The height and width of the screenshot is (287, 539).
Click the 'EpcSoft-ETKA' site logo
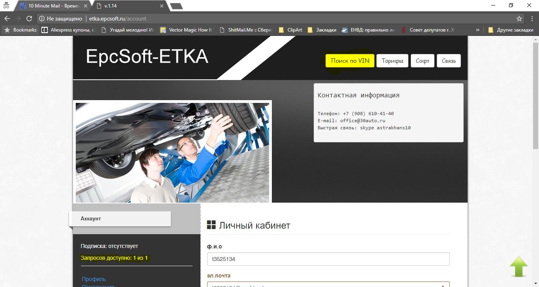[147, 57]
